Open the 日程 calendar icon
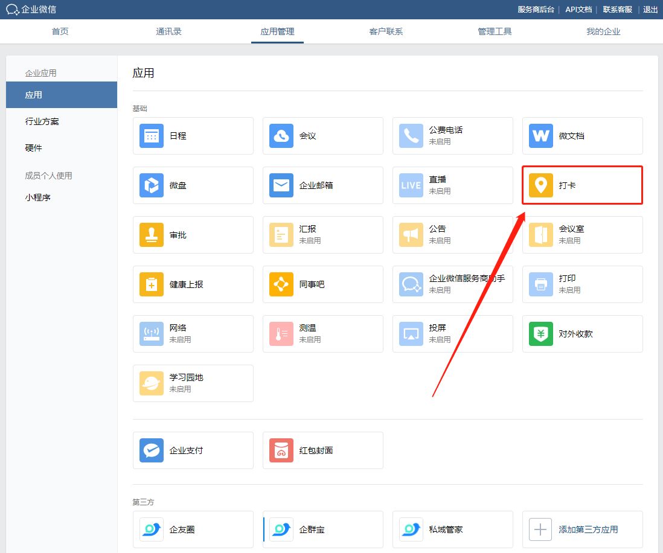Image resolution: width=663 pixels, height=553 pixels. coord(152,136)
